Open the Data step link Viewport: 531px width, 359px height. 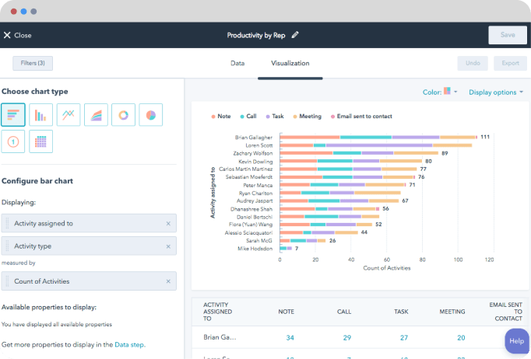(x=128, y=343)
